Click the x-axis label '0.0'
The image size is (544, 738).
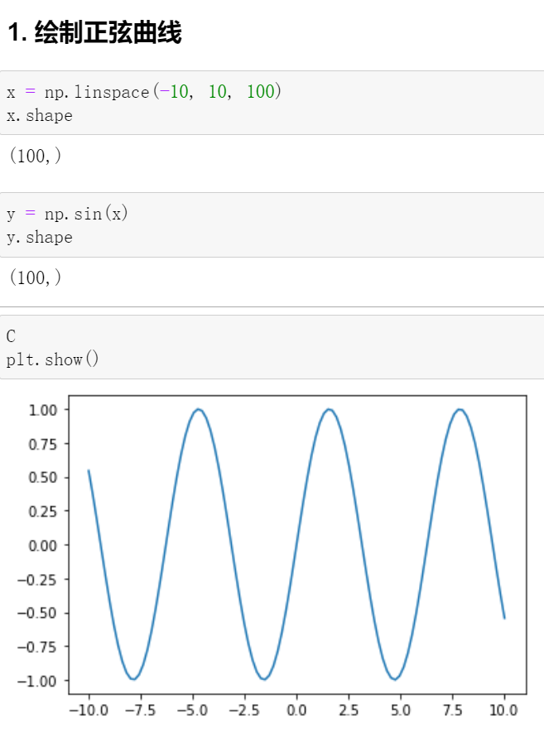point(296,710)
